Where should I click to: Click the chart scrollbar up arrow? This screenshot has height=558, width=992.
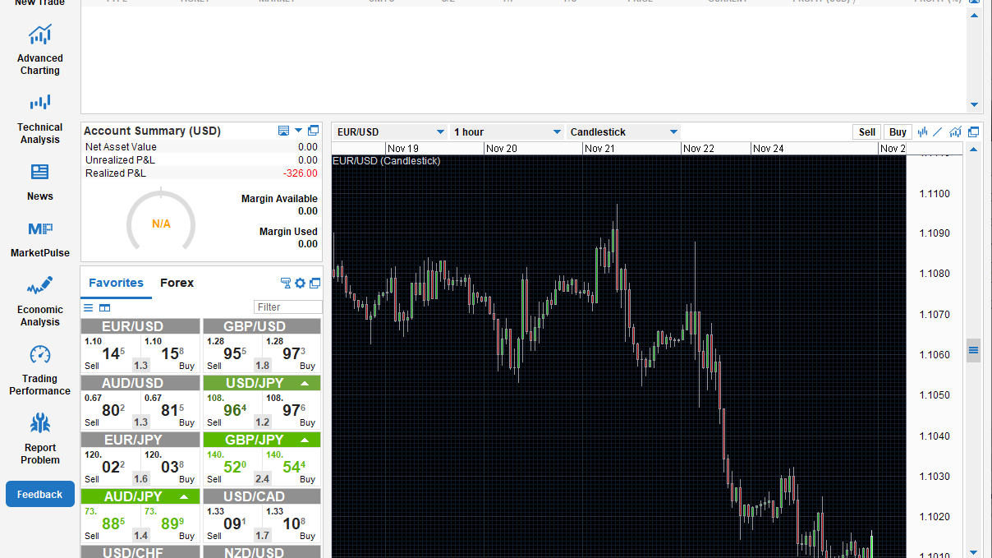pyautogui.click(x=974, y=150)
